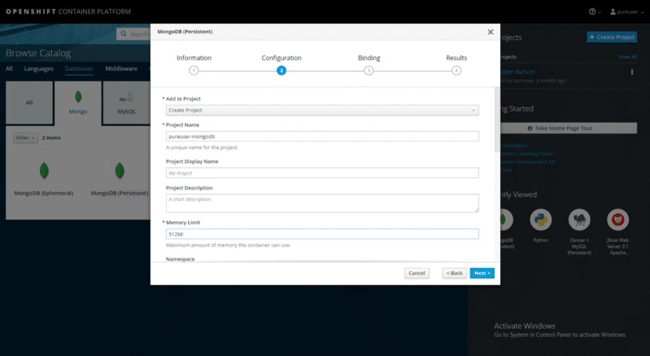Viewport: 650px width, 356px height.
Task: Click the Project Name input field
Action: (322, 136)
